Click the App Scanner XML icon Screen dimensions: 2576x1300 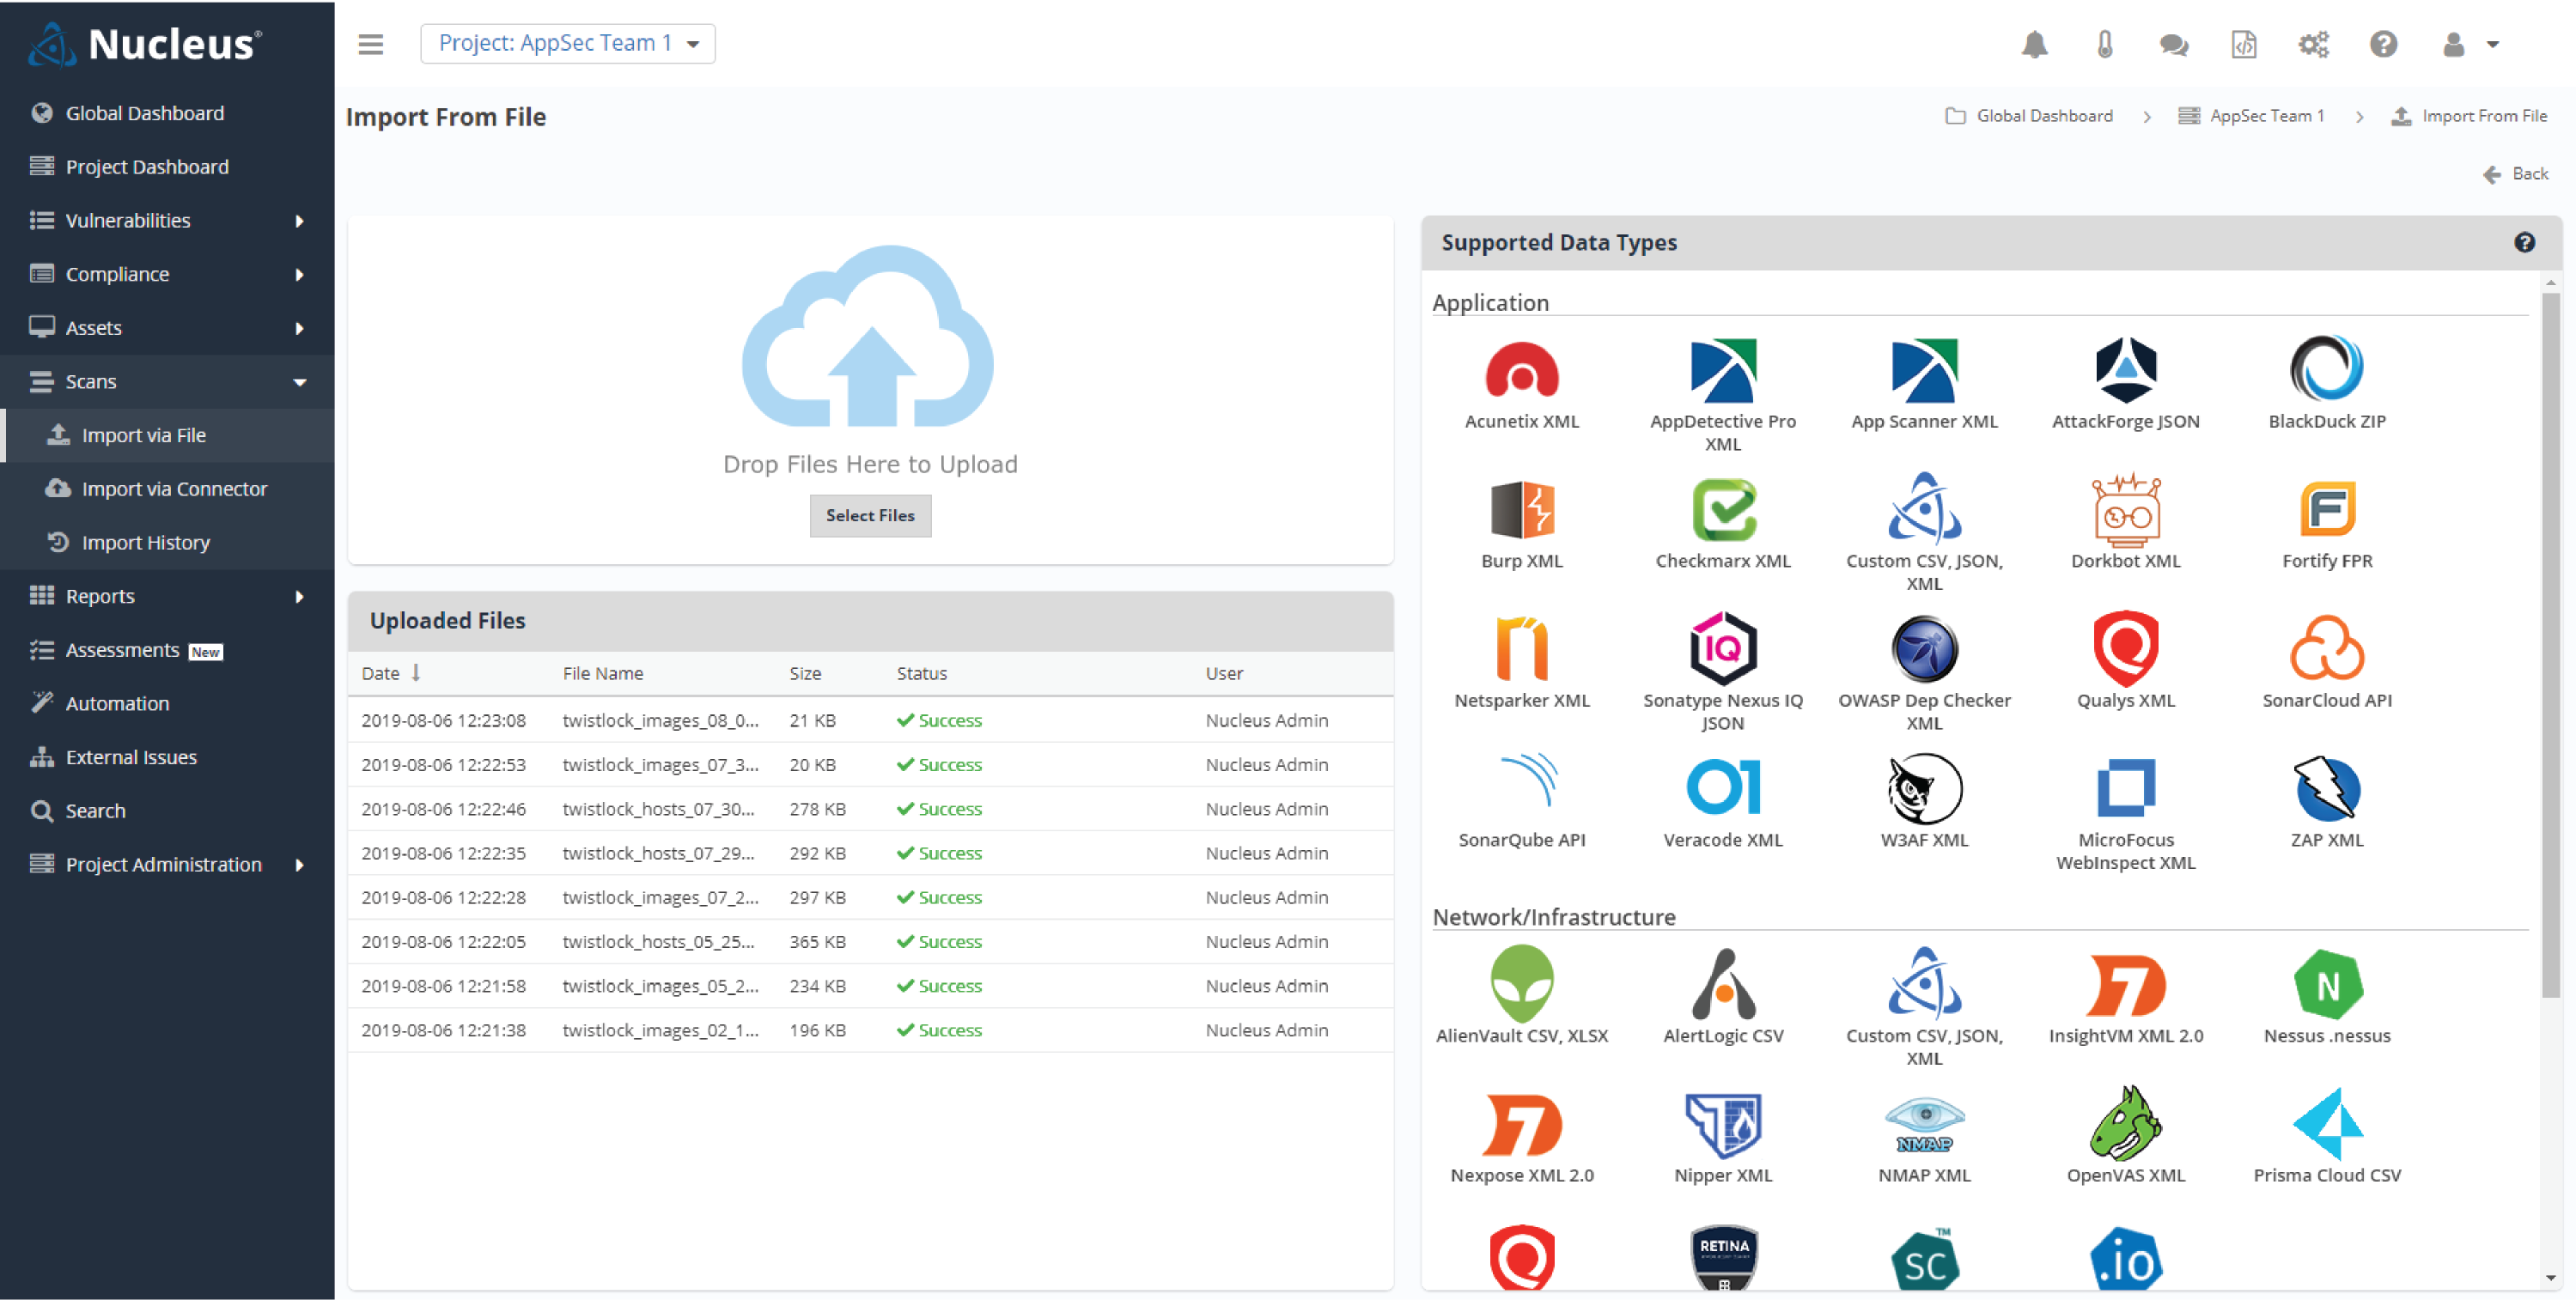1923,371
